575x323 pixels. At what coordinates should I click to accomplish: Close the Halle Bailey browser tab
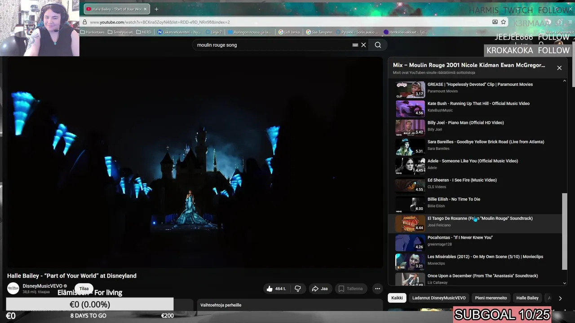(145, 9)
